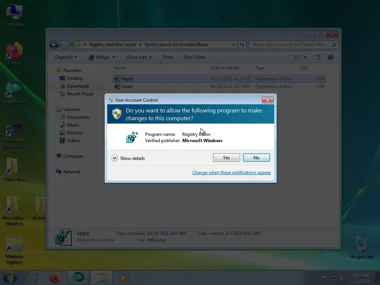
Task: Click muted volume tray icon
Action: (343, 278)
